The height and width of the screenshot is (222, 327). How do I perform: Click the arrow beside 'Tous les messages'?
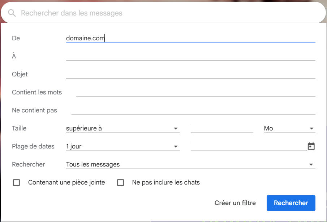(x=311, y=164)
